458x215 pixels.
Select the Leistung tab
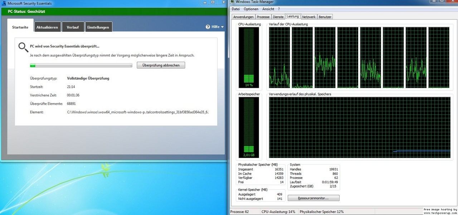(293, 16)
